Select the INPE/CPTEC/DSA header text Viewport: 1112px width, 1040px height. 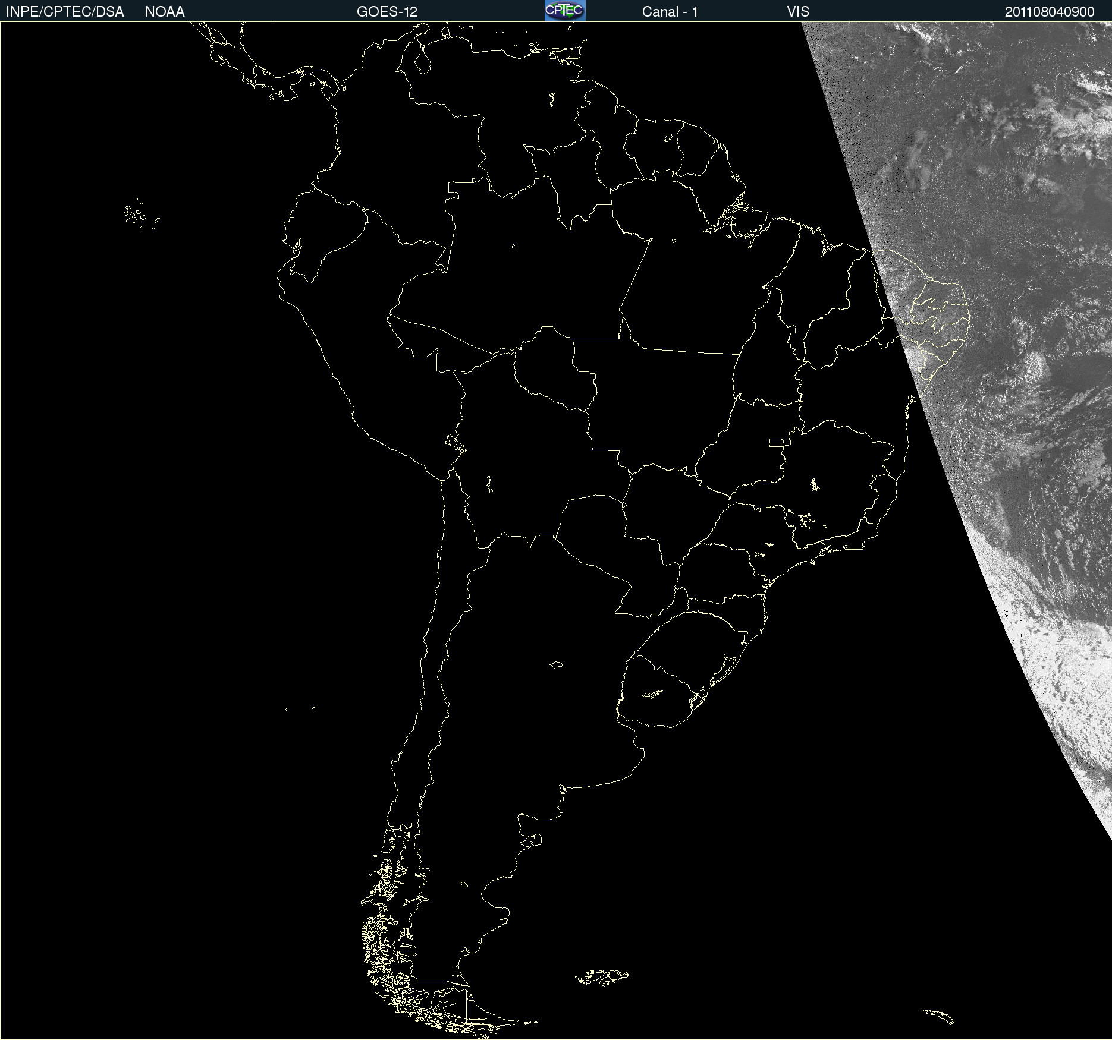click(x=65, y=12)
